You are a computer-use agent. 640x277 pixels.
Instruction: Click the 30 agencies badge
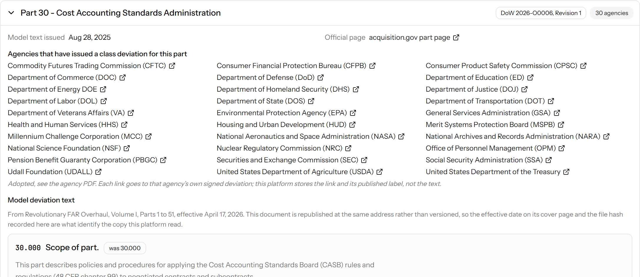[612, 13]
